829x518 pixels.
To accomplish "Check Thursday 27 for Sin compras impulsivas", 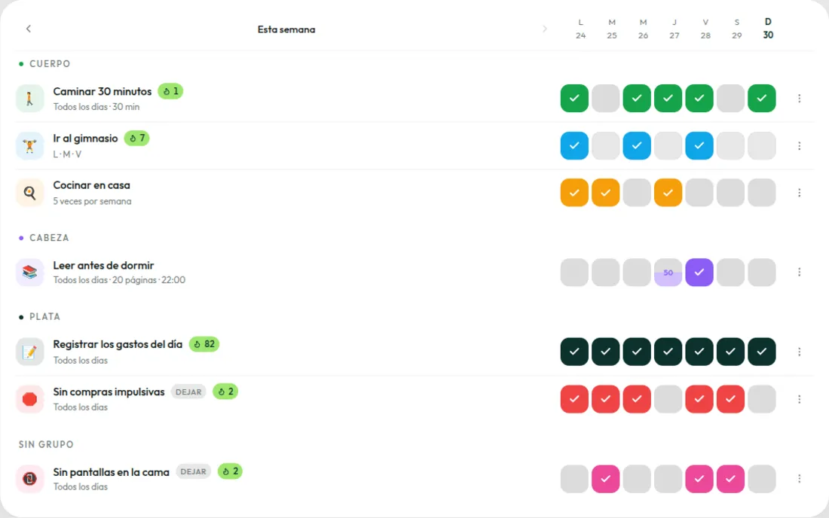I will point(668,399).
